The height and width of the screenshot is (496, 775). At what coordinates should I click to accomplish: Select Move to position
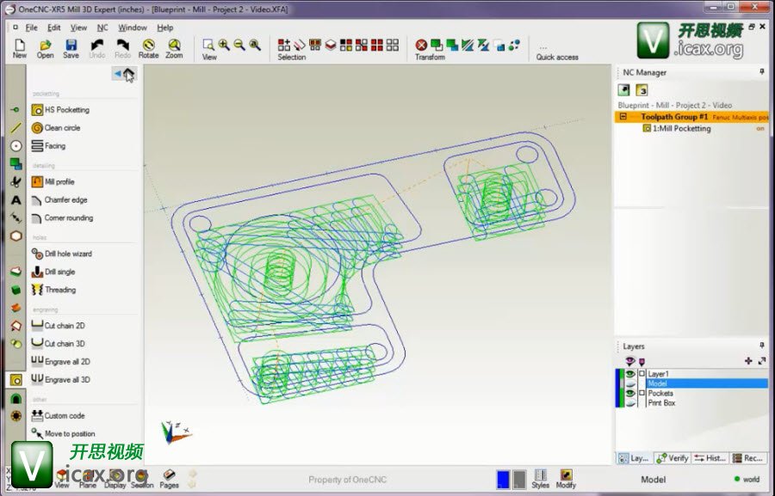63,433
